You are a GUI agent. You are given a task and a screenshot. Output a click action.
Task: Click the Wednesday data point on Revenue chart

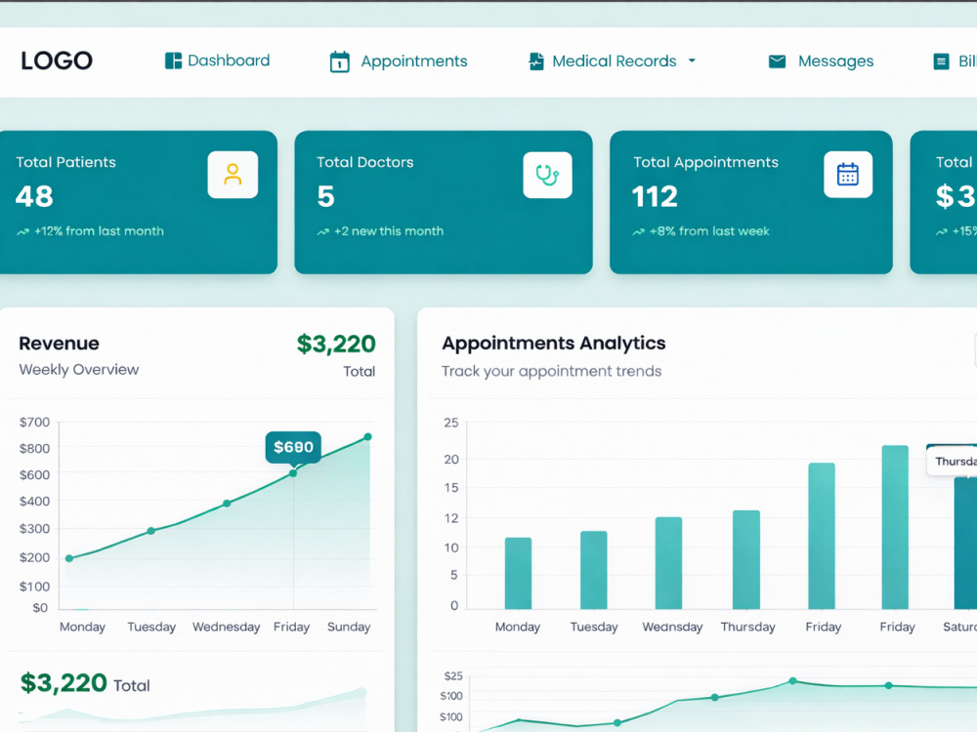click(227, 504)
